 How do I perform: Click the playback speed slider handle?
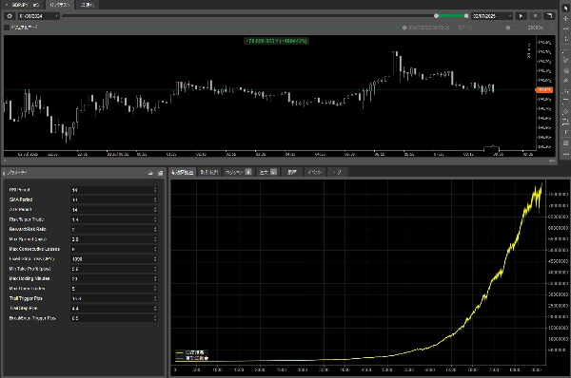(x=508, y=28)
